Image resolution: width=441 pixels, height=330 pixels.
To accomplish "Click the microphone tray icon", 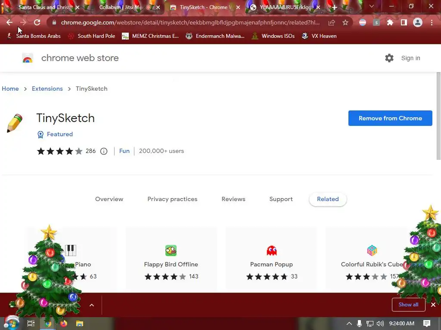I will coord(359,324).
